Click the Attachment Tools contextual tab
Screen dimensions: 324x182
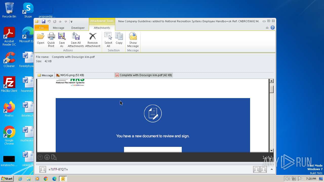point(102,21)
